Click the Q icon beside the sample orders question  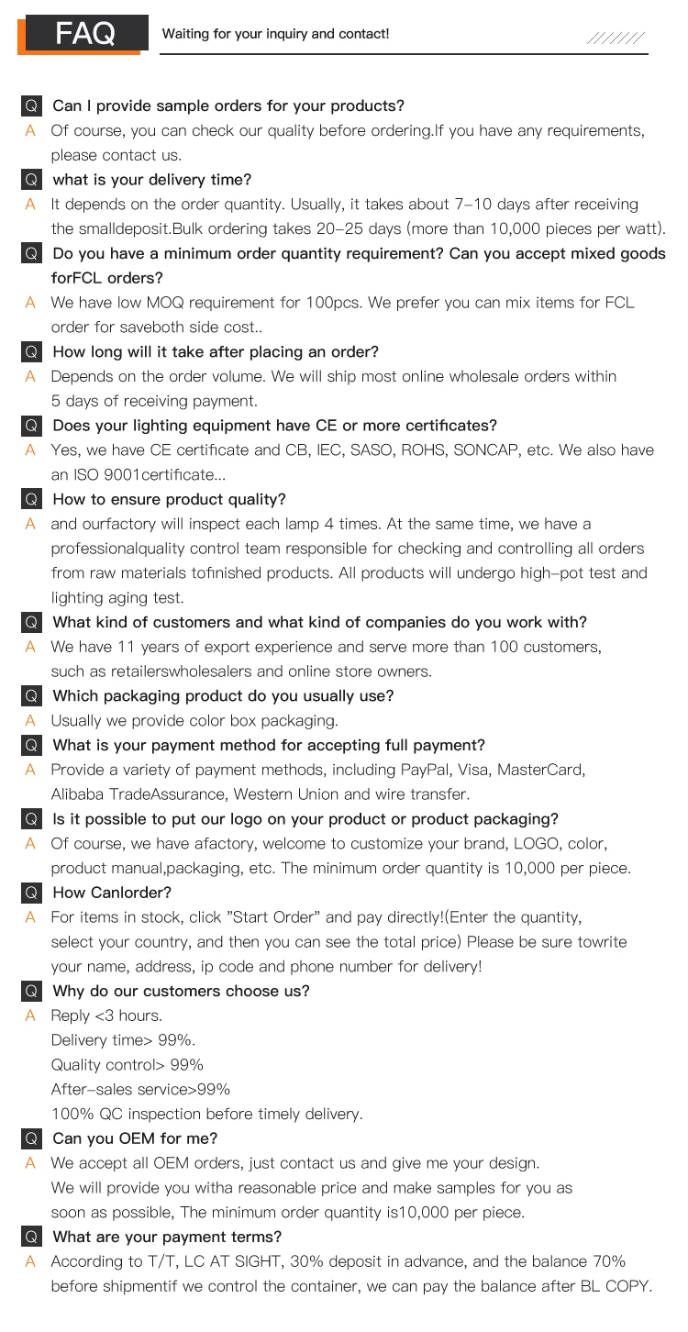coord(31,106)
